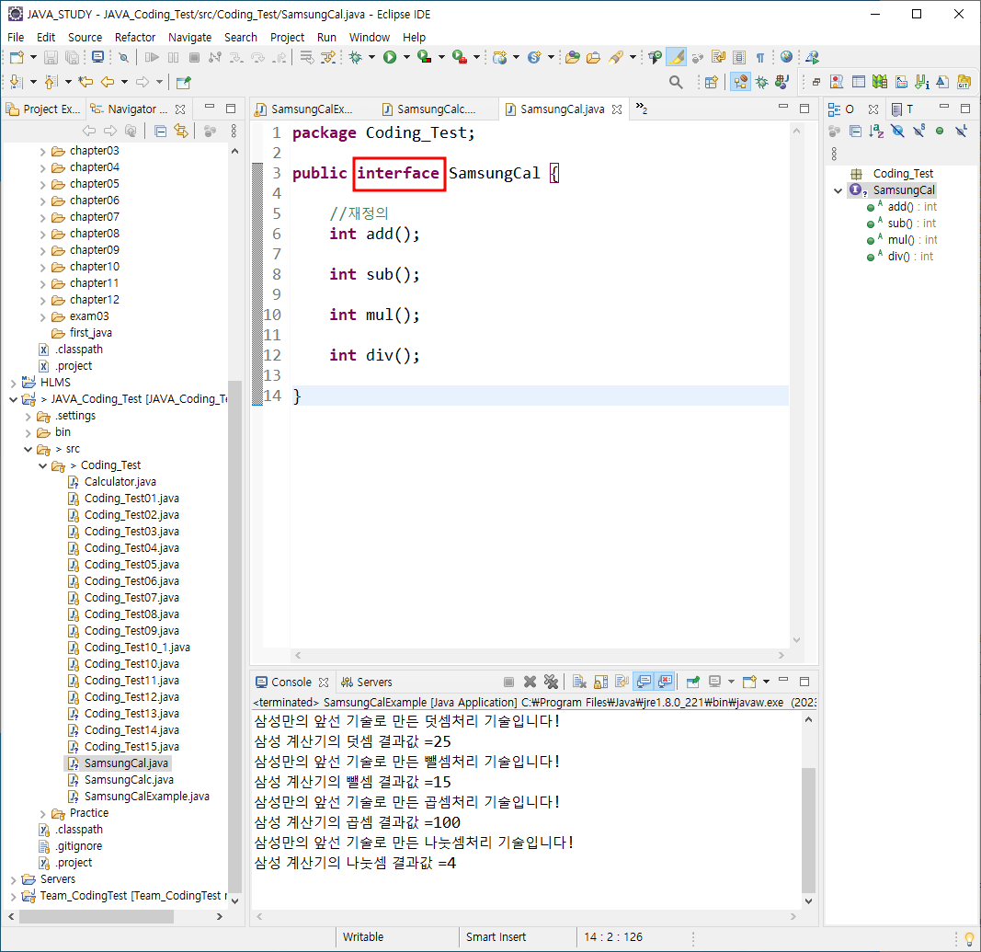This screenshot has width=981, height=952.
Task: Click the Clear Console icon
Action: [x=579, y=682]
